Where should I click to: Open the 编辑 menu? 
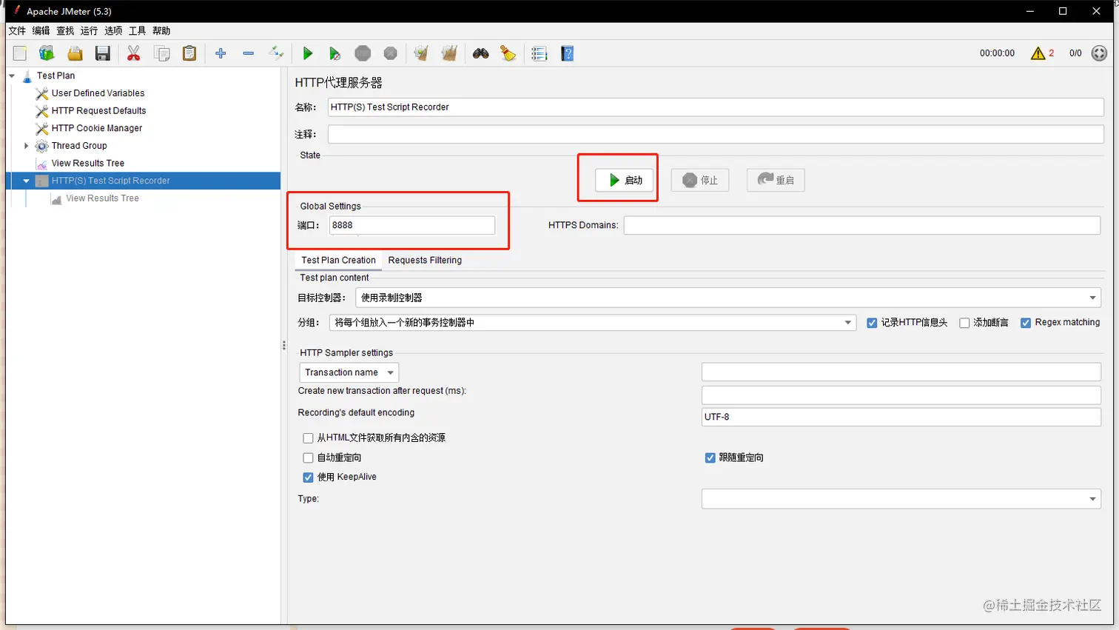point(41,31)
